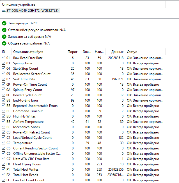
Task: Toggle checkbox for C0 Power-Off Retract Count
Action: [x=4, y=132]
